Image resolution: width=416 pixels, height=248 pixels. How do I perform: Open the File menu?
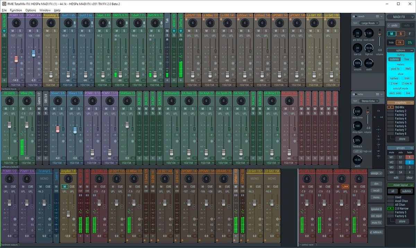click(x=4, y=10)
